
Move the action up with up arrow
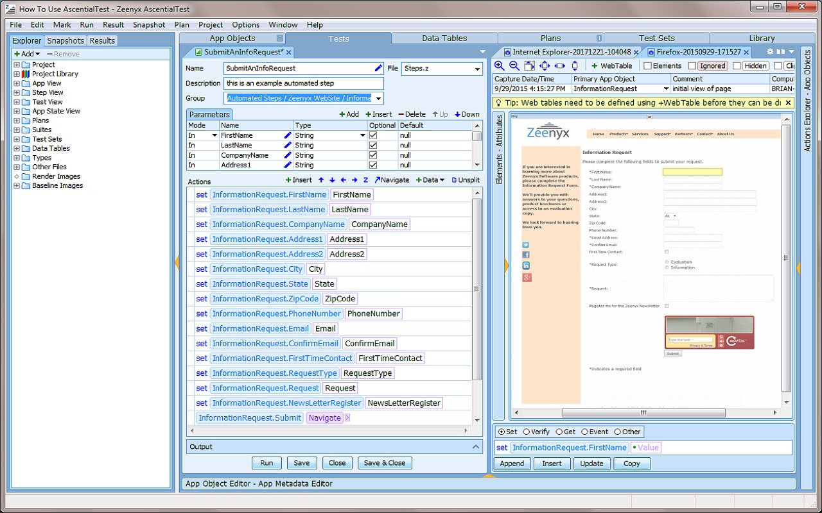click(322, 180)
